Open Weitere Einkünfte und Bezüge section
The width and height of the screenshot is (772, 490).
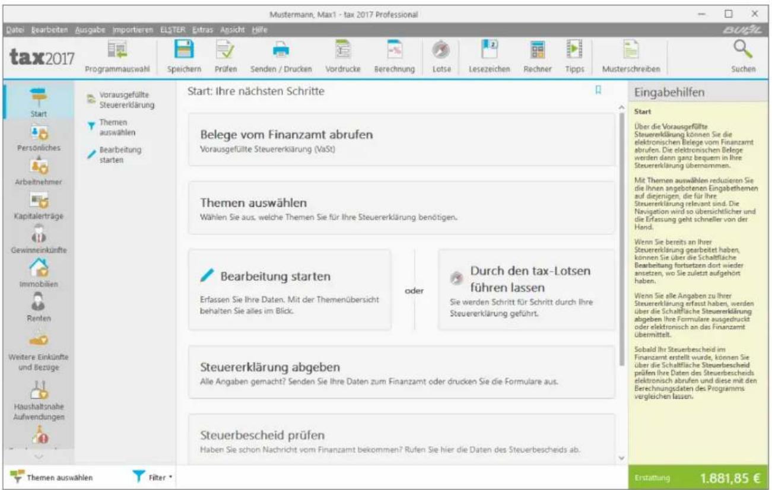(x=39, y=350)
